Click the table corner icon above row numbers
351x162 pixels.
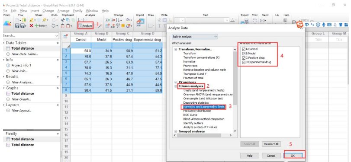coord(66,37)
